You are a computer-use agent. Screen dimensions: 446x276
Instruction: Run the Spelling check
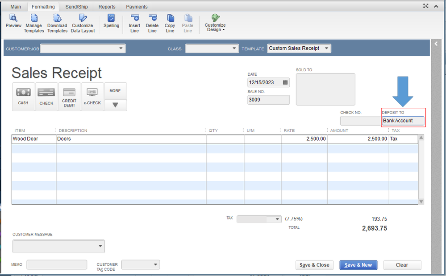pyautogui.click(x=111, y=21)
